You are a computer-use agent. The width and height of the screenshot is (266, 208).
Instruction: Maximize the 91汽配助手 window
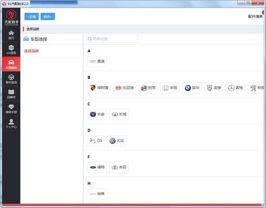click(248, 3)
